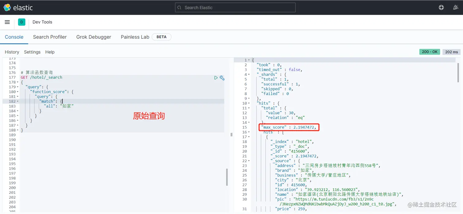Click the "business" : "传媒大学/管庄地区" line
Image resolution: width=463 pixels, height=214 pixels.
pos(312,175)
